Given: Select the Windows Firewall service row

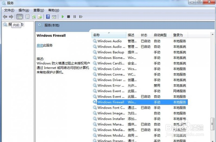Looking at the screenshot, I should coord(140,102).
